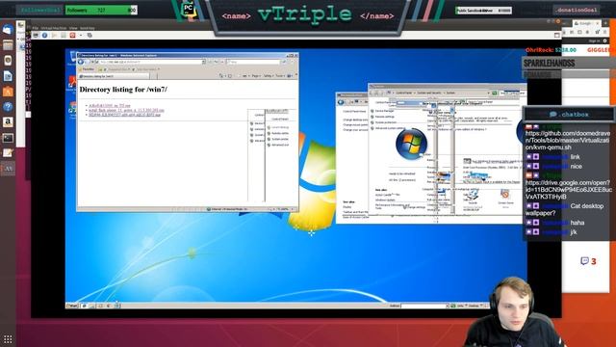The width and height of the screenshot is (616, 347).
Task: Open the Safety menu in Internet Explorer
Action: click(x=268, y=75)
